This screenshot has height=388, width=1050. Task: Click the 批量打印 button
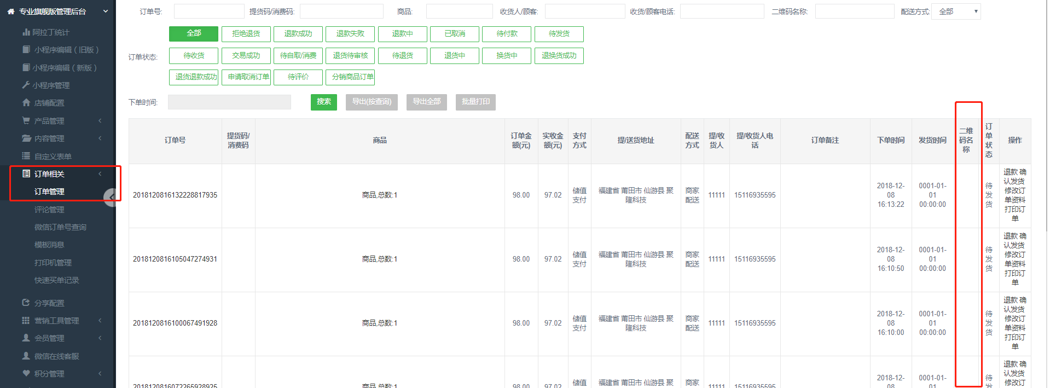tap(475, 102)
